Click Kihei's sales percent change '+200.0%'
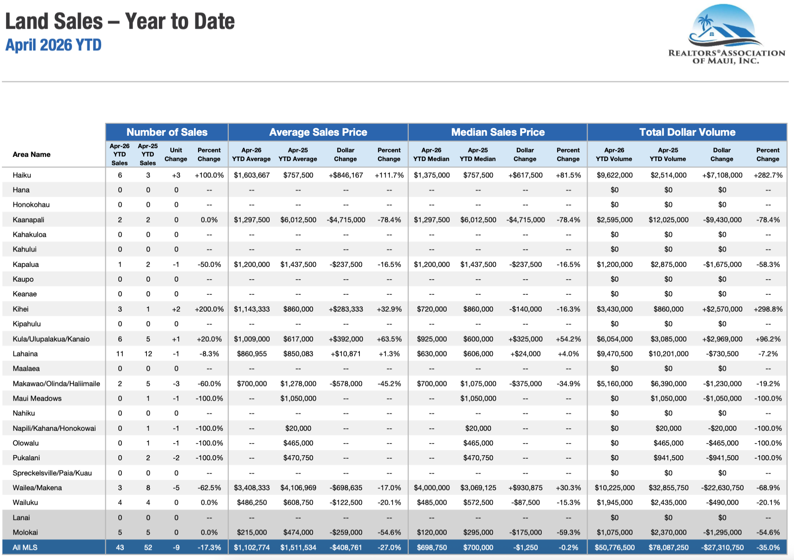 click(x=209, y=309)
